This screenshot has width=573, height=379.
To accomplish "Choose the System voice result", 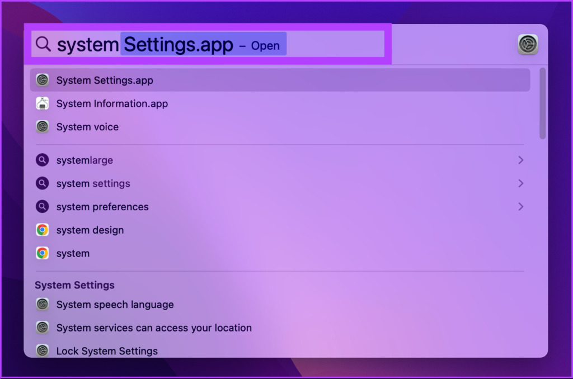I will click(x=280, y=127).
